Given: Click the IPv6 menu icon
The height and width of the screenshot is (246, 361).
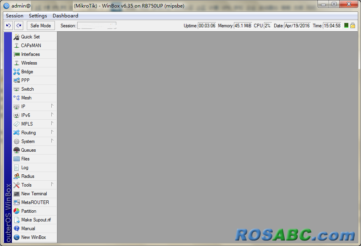Looking at the screenshot, I should (x=16, y=115).
